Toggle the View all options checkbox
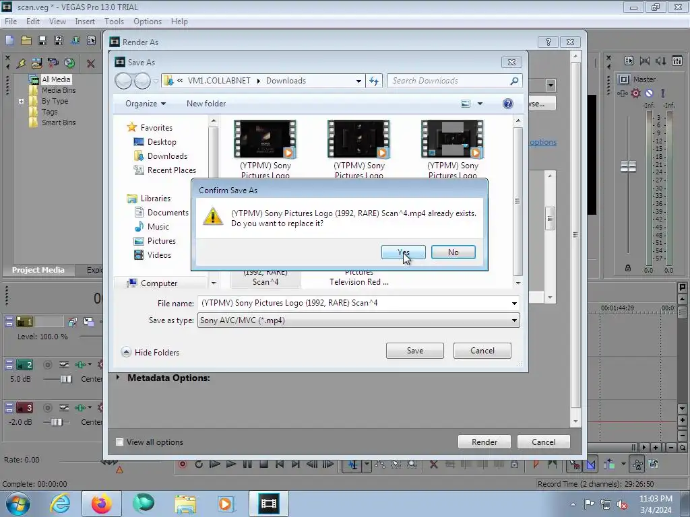The image size is (690, 517). [x=119, y=442]
